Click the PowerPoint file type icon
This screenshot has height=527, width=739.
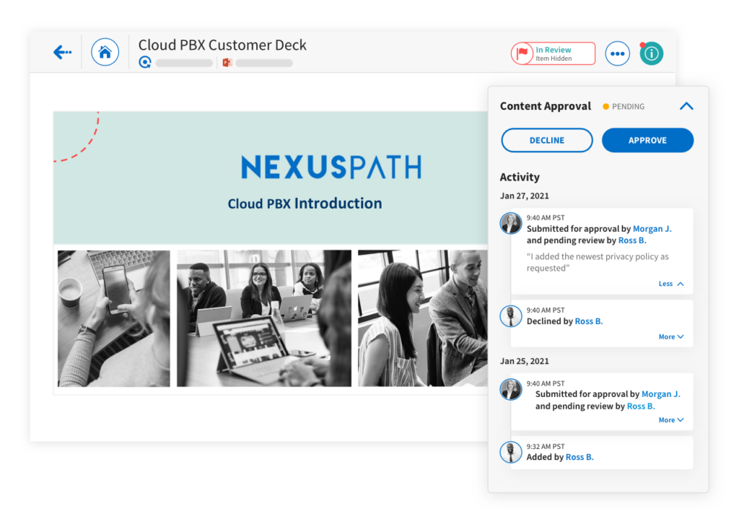point(227,62)
